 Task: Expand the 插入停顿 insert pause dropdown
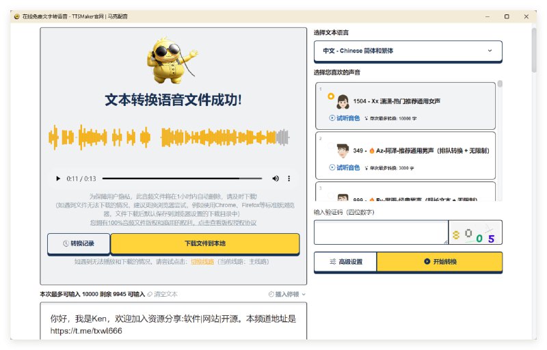[286, 294]
